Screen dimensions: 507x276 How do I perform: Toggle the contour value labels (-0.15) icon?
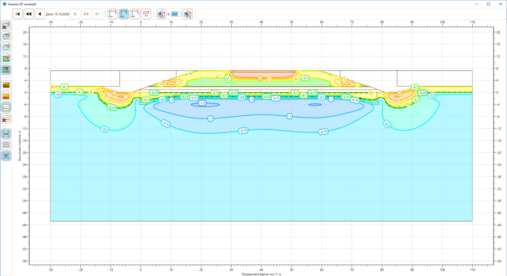click(6, 134)
